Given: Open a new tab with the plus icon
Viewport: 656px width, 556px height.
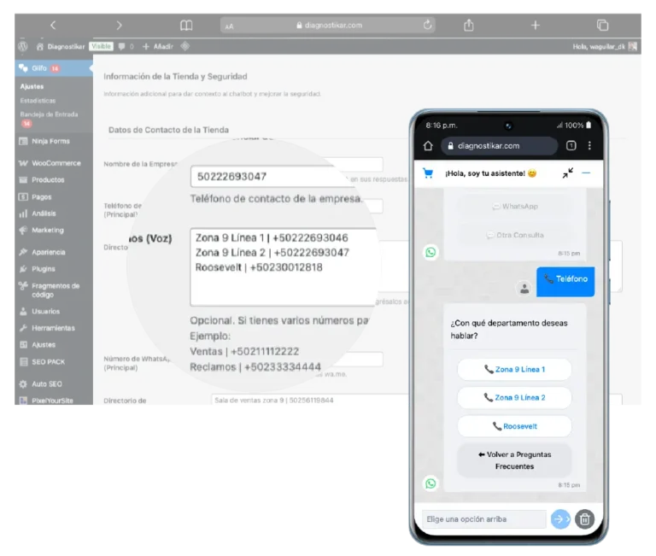Looking at the screenshot, I should tap(536, 26).
